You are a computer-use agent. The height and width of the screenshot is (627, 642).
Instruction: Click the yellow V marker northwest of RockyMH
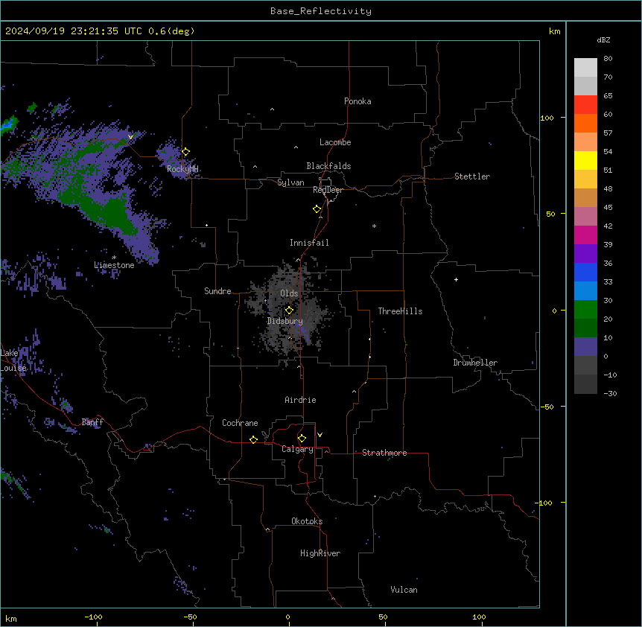click(x=130, y=137)
